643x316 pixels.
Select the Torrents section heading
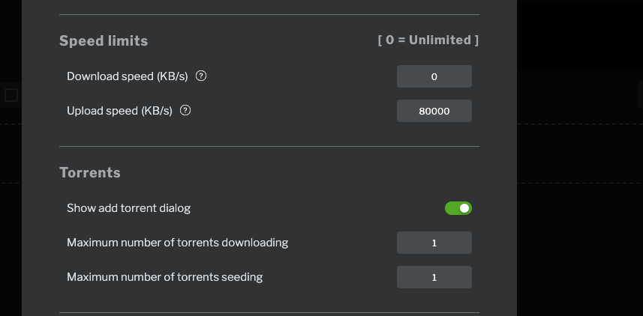90,173
